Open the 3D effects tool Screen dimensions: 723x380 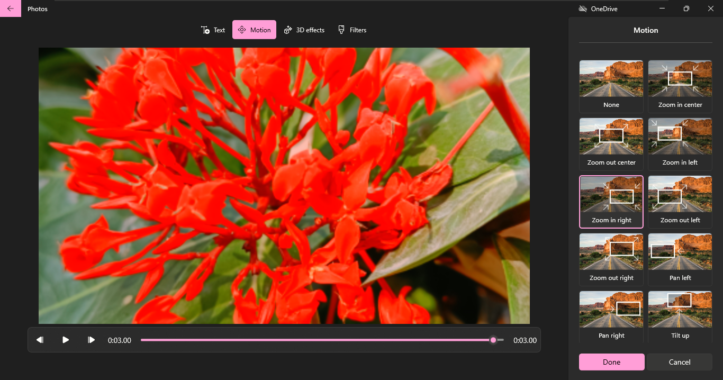pos(304,30)
